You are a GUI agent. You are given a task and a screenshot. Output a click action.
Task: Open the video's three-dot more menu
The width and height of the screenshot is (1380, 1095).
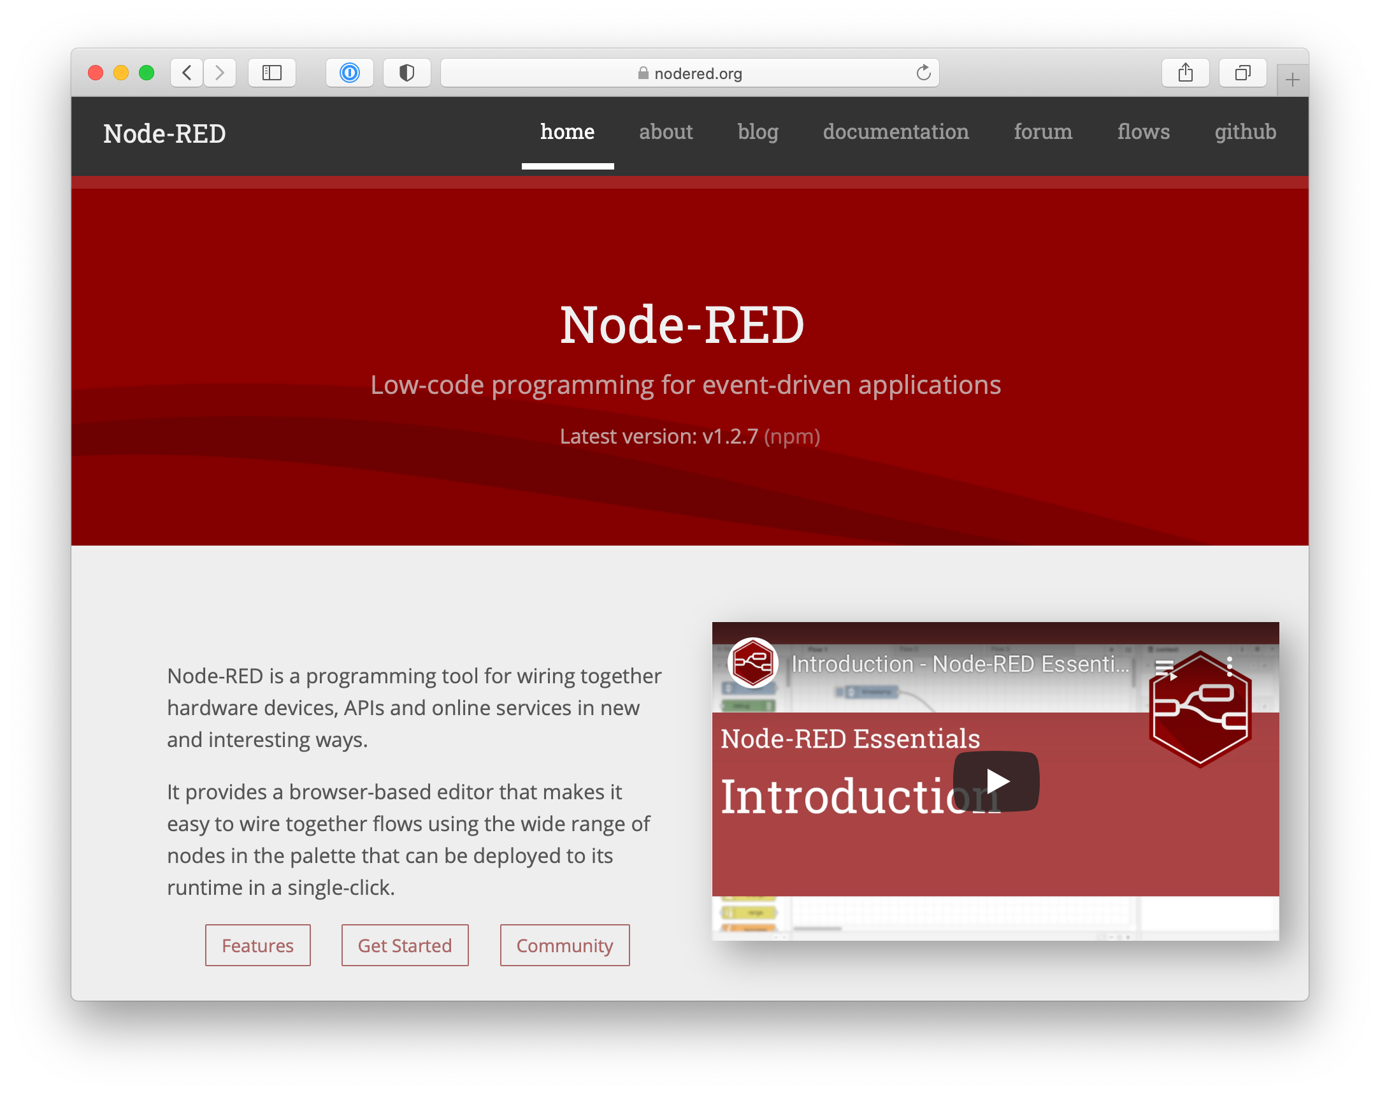tap(1230, 667)
